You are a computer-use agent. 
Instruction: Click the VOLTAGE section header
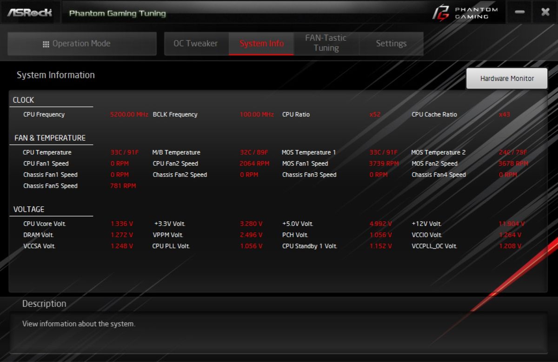click(29, 210)
